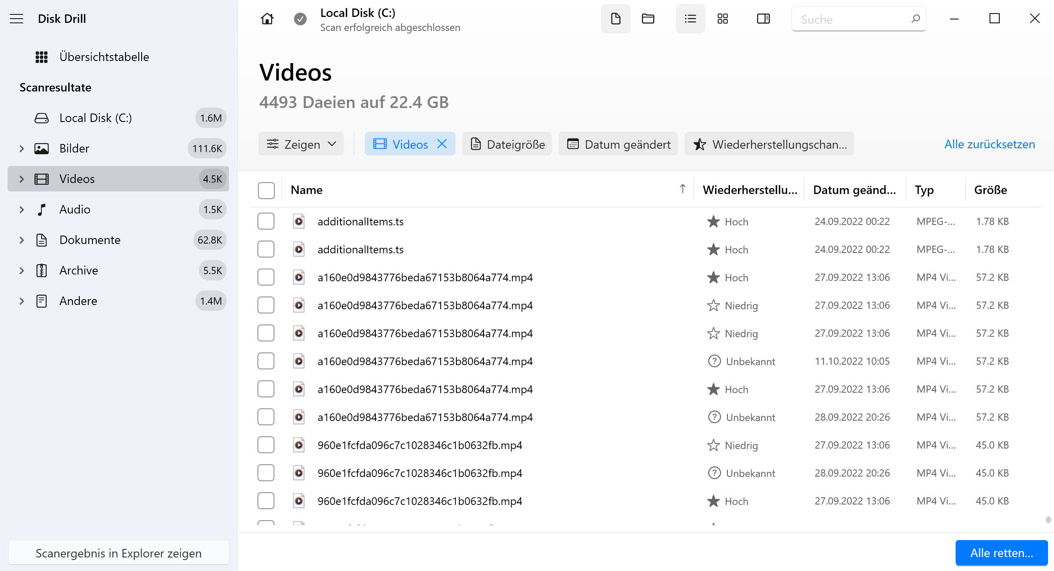Sort by the Größe column
Screen dimensions: 1054x571
pyautogui.click(x=990, y=190)
